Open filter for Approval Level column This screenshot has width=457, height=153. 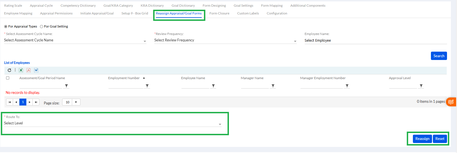(x=421, y=86)
